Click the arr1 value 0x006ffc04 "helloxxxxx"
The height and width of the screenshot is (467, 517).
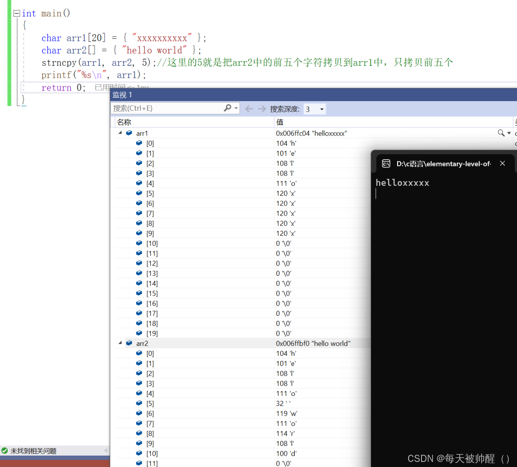pos(311,133)
